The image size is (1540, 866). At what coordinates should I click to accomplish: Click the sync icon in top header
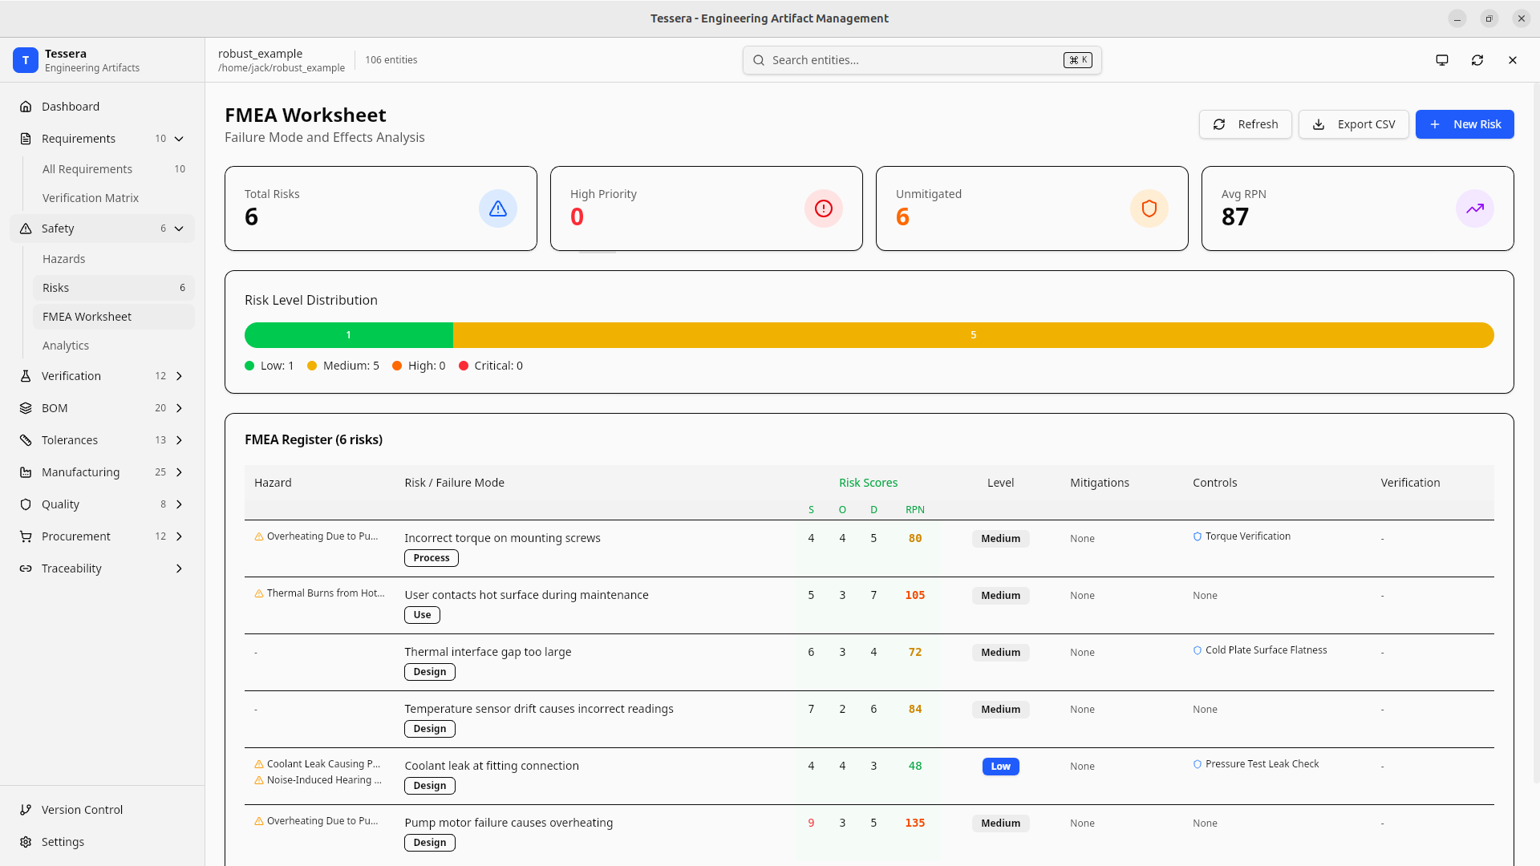(x=1477, y=60)
